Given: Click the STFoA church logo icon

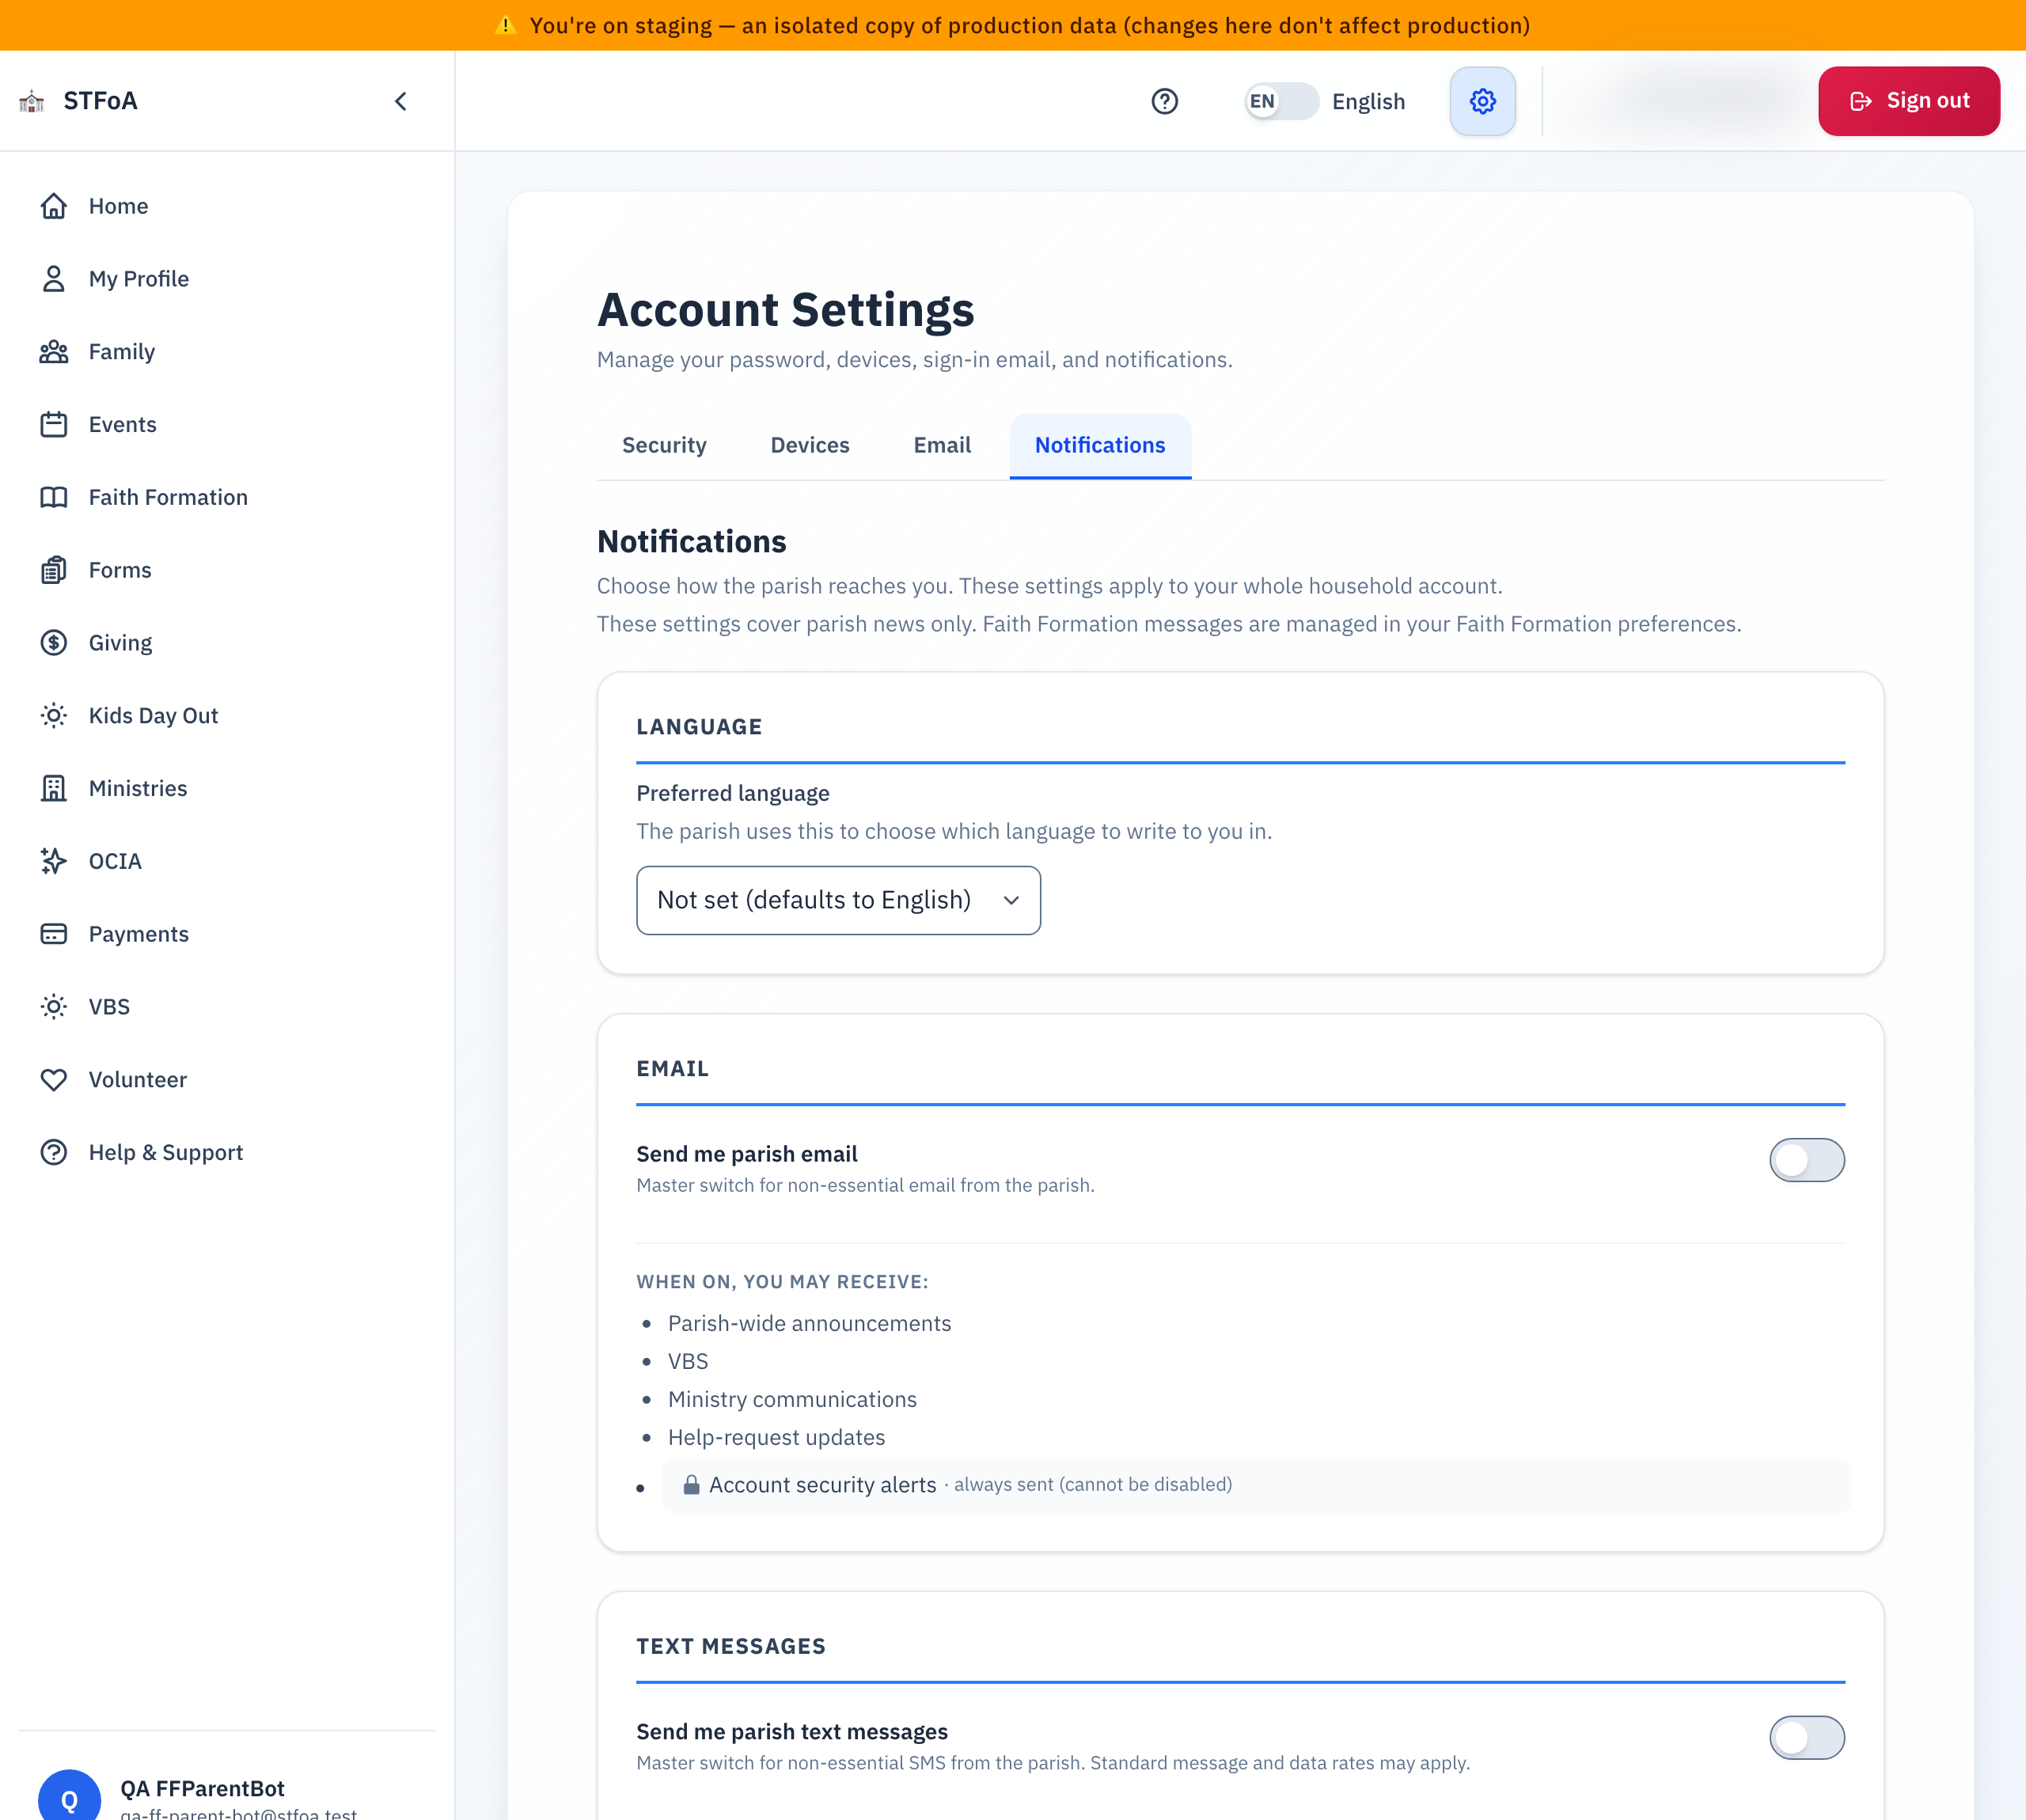Looking at the screenshot, I should tap(32, 101).
